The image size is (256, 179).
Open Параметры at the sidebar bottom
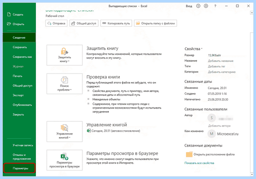point(19,168)
